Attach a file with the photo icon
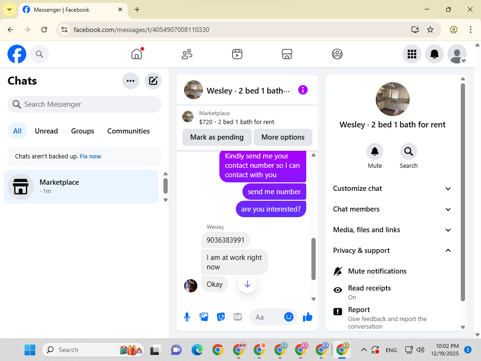This screenshot has width=481, height=361. point(204,317)
